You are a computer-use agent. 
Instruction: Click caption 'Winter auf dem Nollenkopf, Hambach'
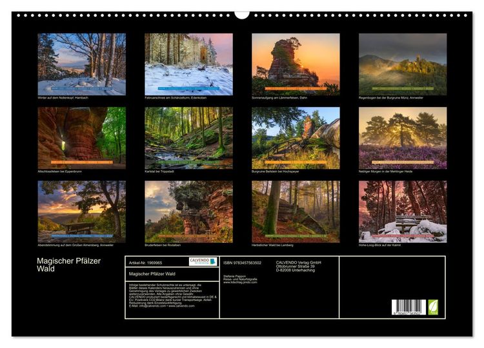click(x=63, y=98)
